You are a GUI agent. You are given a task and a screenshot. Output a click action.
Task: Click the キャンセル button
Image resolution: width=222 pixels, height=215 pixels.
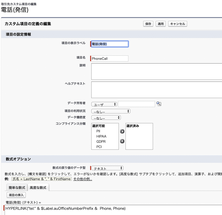pos(178,24)
